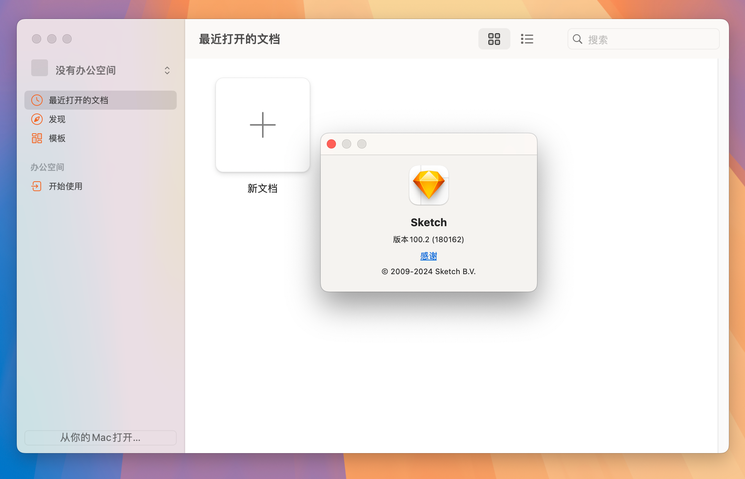Select 新文档 thumbnail to create file
The width and height of the screenshot is (745, 479).
262,125
